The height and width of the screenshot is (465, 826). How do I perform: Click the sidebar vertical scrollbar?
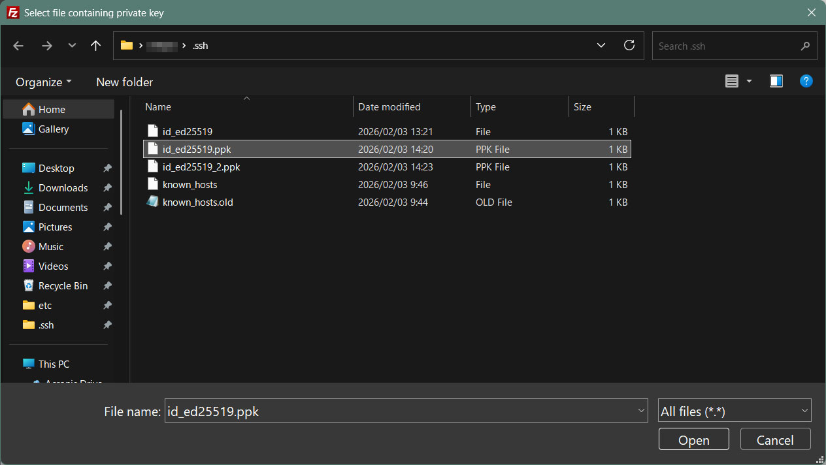[x=122, y=162]
